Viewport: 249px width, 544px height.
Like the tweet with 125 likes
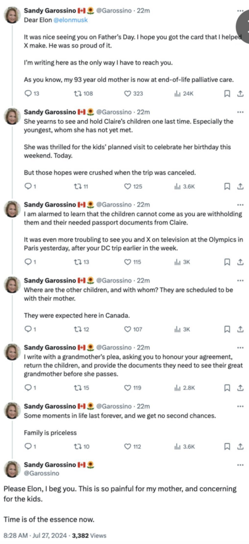click(133, 186)
